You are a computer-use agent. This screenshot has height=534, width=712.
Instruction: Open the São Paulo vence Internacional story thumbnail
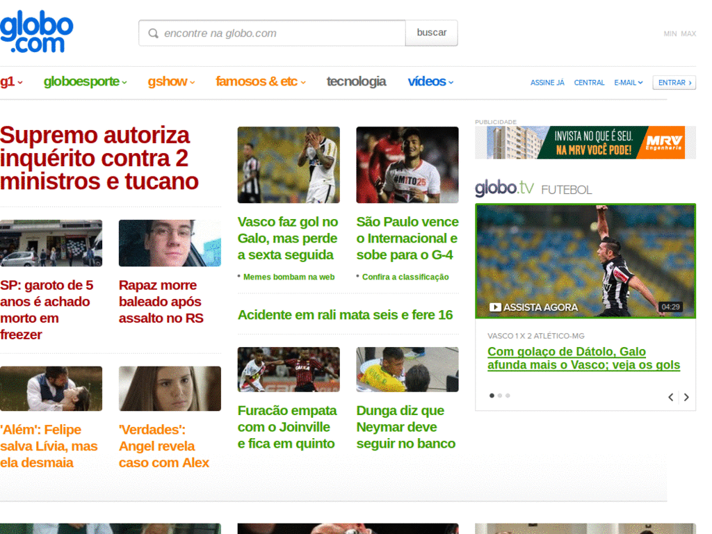coord(407,165)
